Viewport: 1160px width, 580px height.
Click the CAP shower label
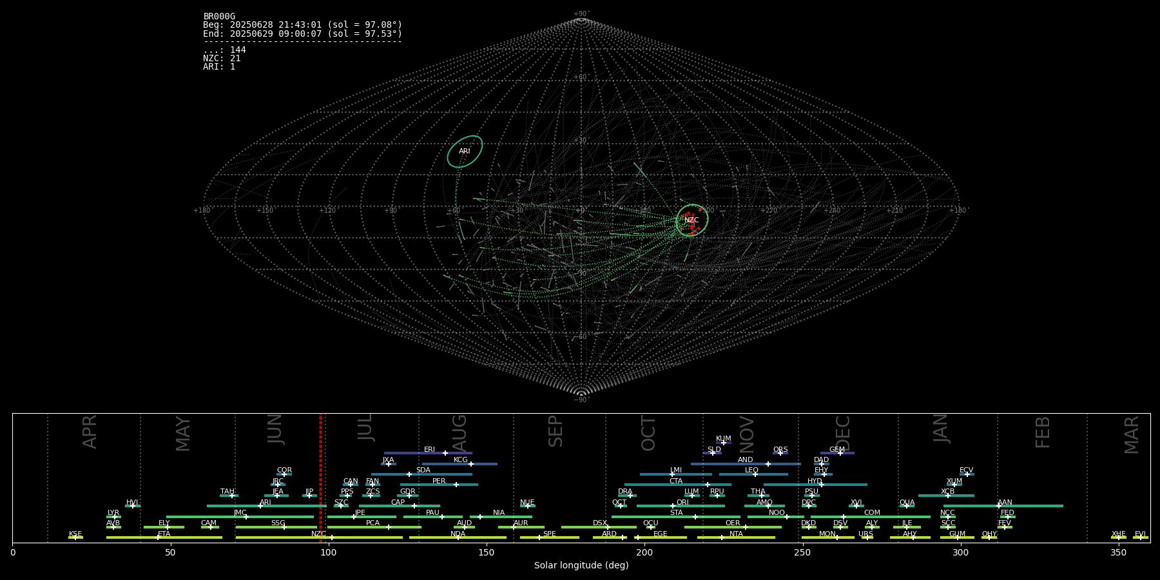pyautogui.click(x=398, y=503)
